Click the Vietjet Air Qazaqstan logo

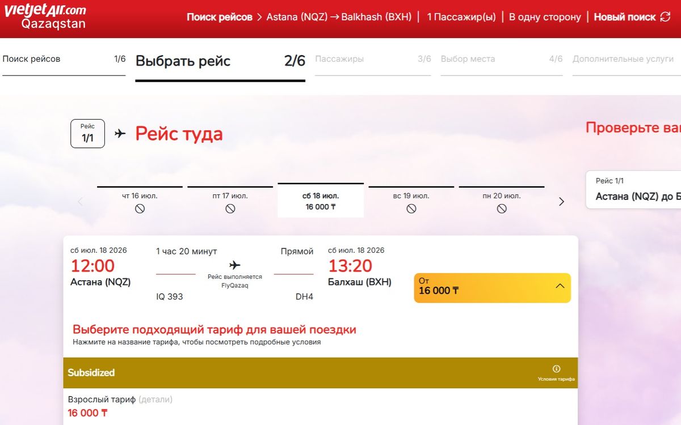45,16
